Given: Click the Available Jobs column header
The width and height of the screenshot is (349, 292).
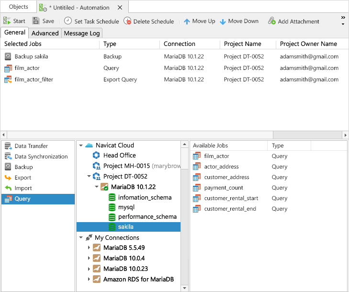Looking at the screenshot, I should pos(228,146).
